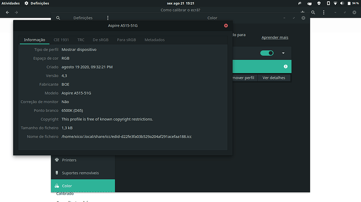Select Suportes removíveis in the sidebar
Screen dimensions: 361x202
click(x=83, y=173)
